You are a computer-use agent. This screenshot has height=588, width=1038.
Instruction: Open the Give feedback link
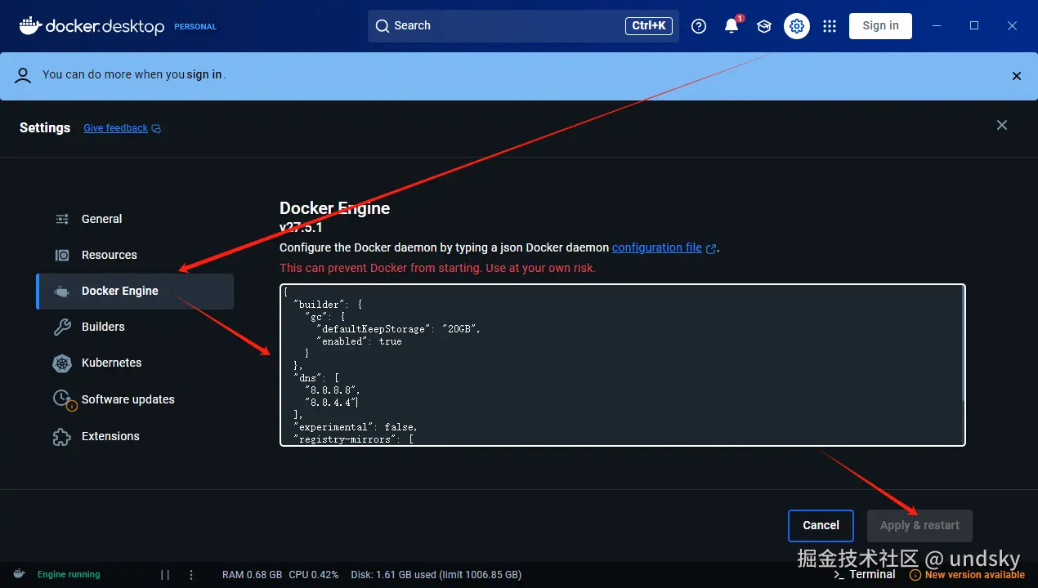click(115, 128)
